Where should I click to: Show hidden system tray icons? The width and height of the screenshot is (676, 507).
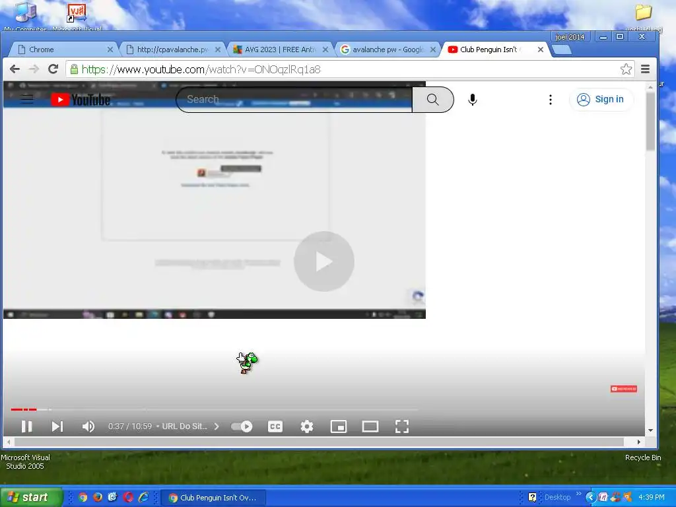click(590, 497)
